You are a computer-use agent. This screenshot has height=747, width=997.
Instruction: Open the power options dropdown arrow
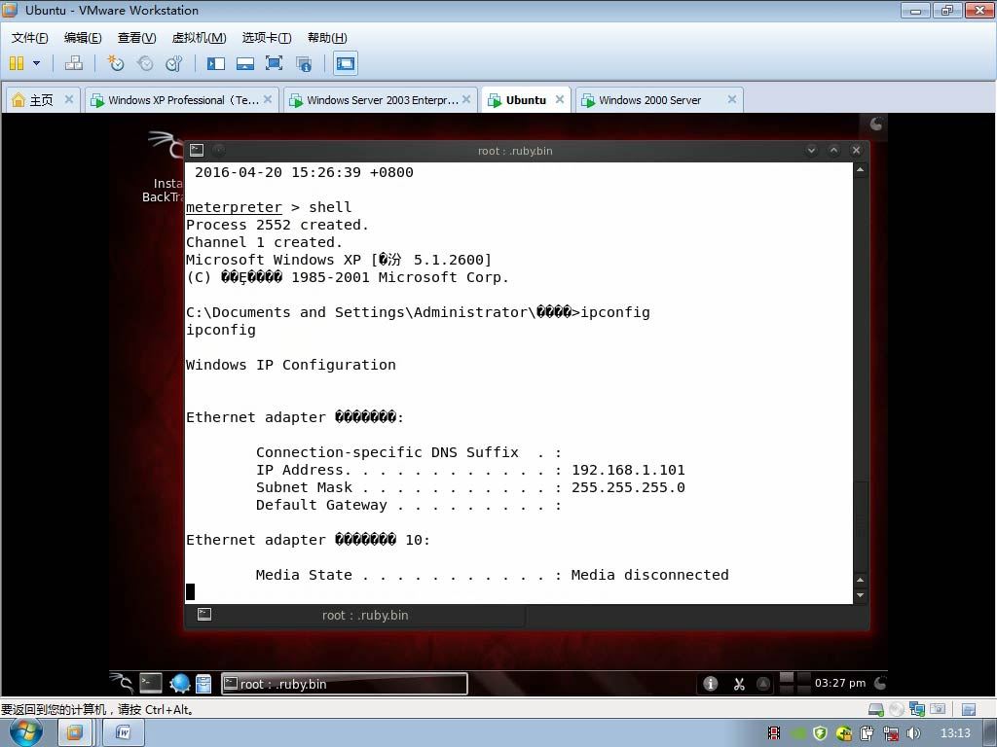click(x=36, y=63)
